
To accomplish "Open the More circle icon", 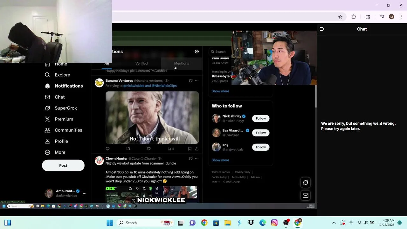I will 47,152.
